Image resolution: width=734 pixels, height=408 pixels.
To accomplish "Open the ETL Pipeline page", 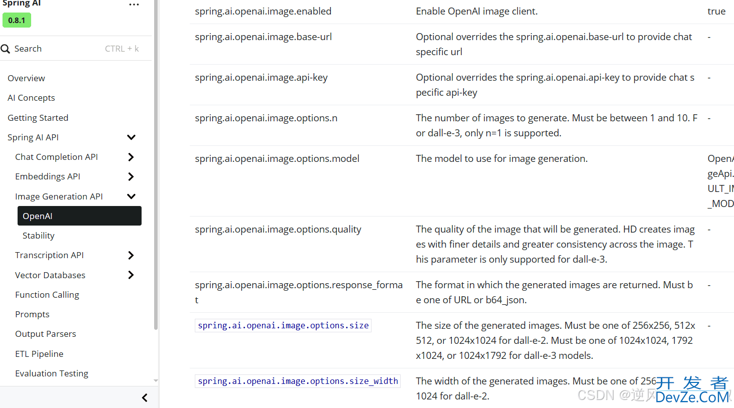I will coord(39,354).
